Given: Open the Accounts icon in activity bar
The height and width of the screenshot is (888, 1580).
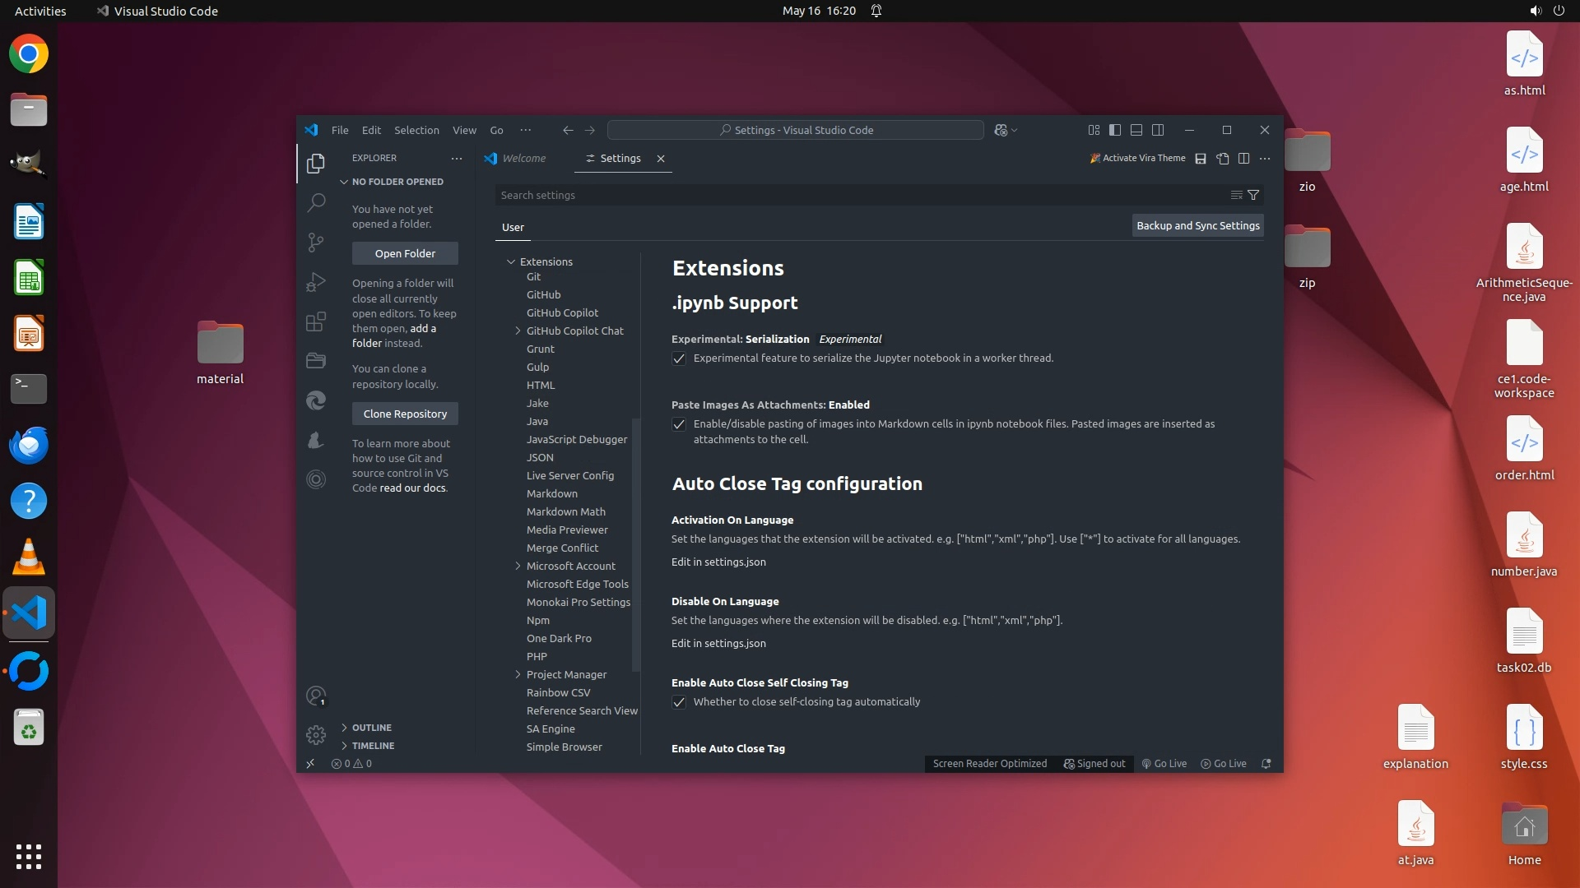Looking at the screenshot, I should click(x=316, y=696).
